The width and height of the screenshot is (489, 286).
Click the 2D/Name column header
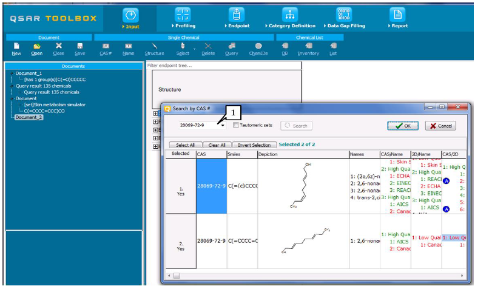427,154
